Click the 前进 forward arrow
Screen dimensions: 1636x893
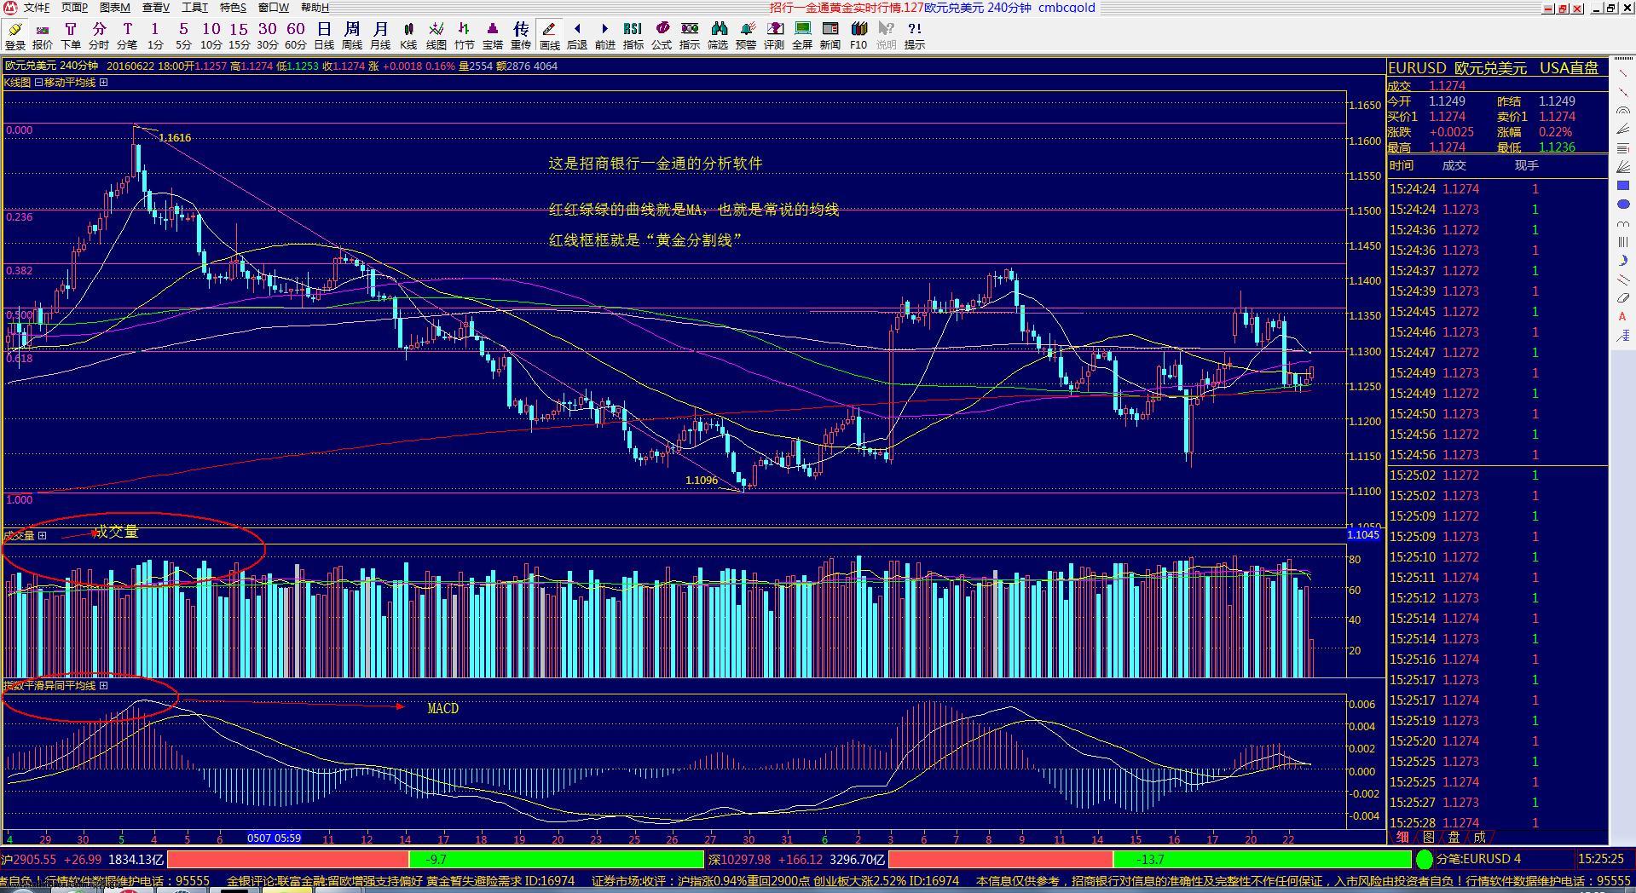pos(605,36)
